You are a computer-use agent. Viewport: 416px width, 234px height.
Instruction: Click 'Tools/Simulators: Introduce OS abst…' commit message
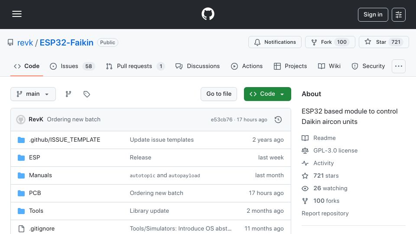(180, 229)
